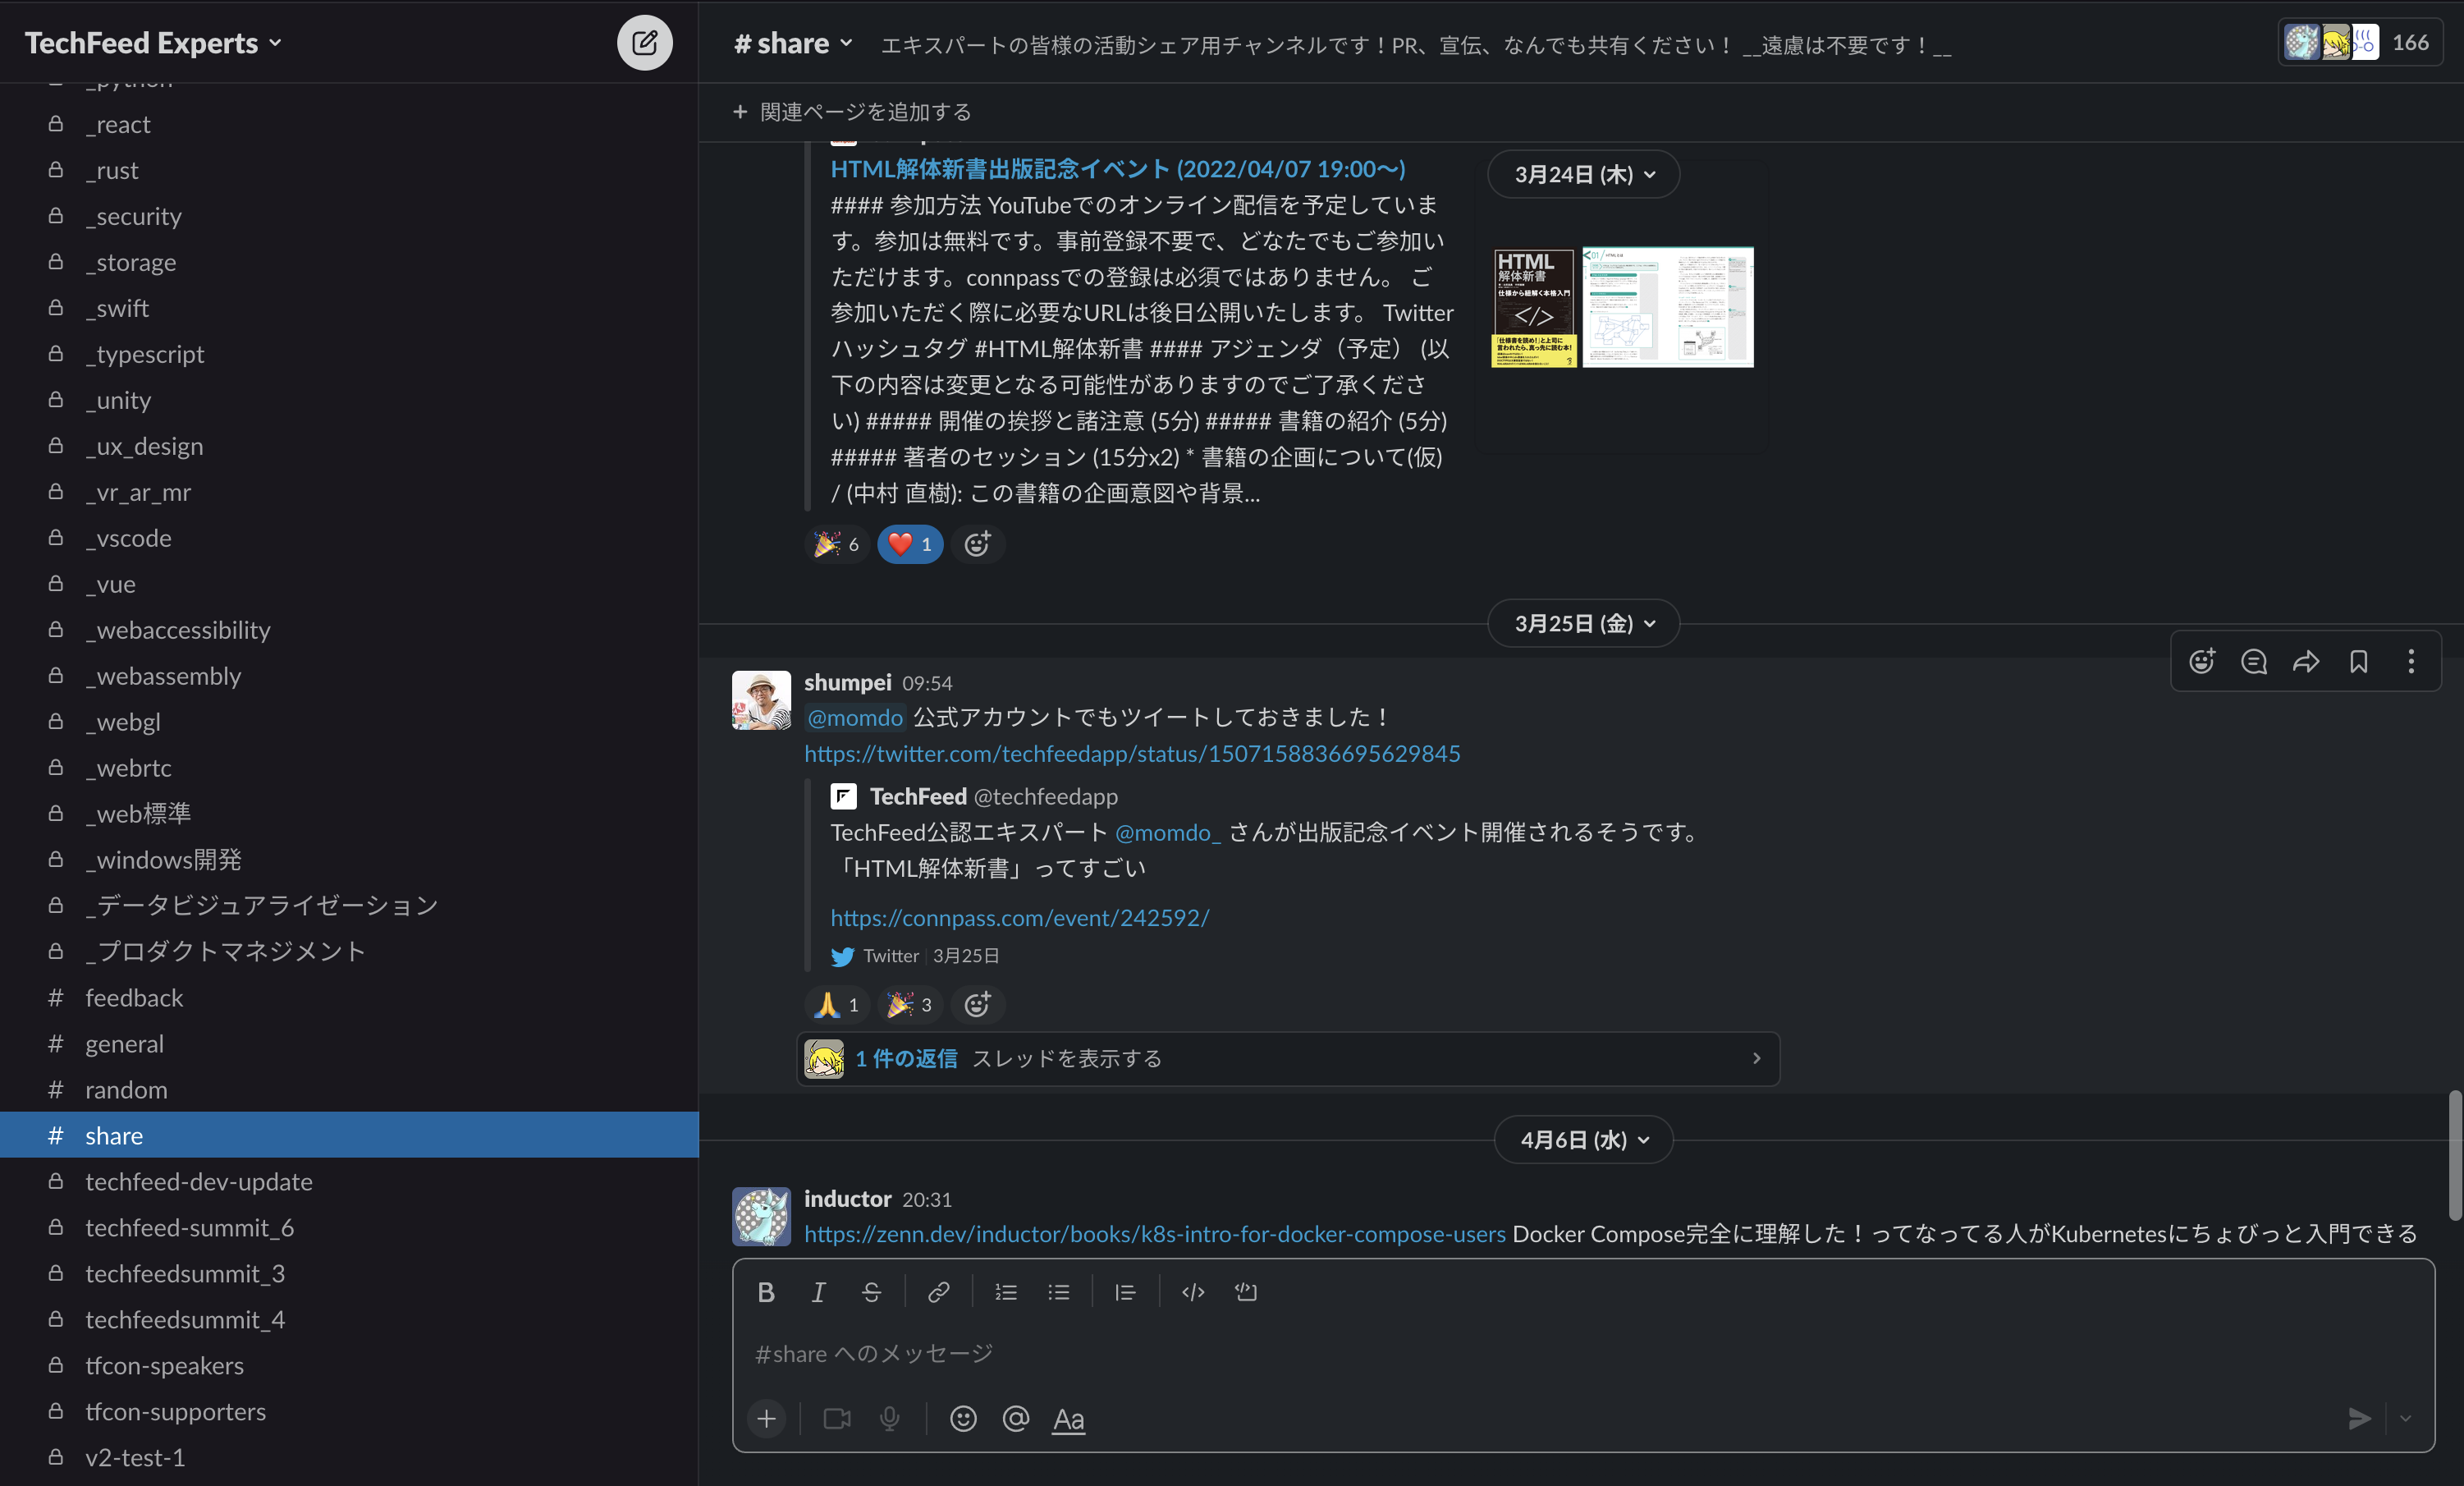This screenshot has height=1486, width=2464.
Task: Open the _typescript channel in the sidebar
Action: tap(145, 353)
